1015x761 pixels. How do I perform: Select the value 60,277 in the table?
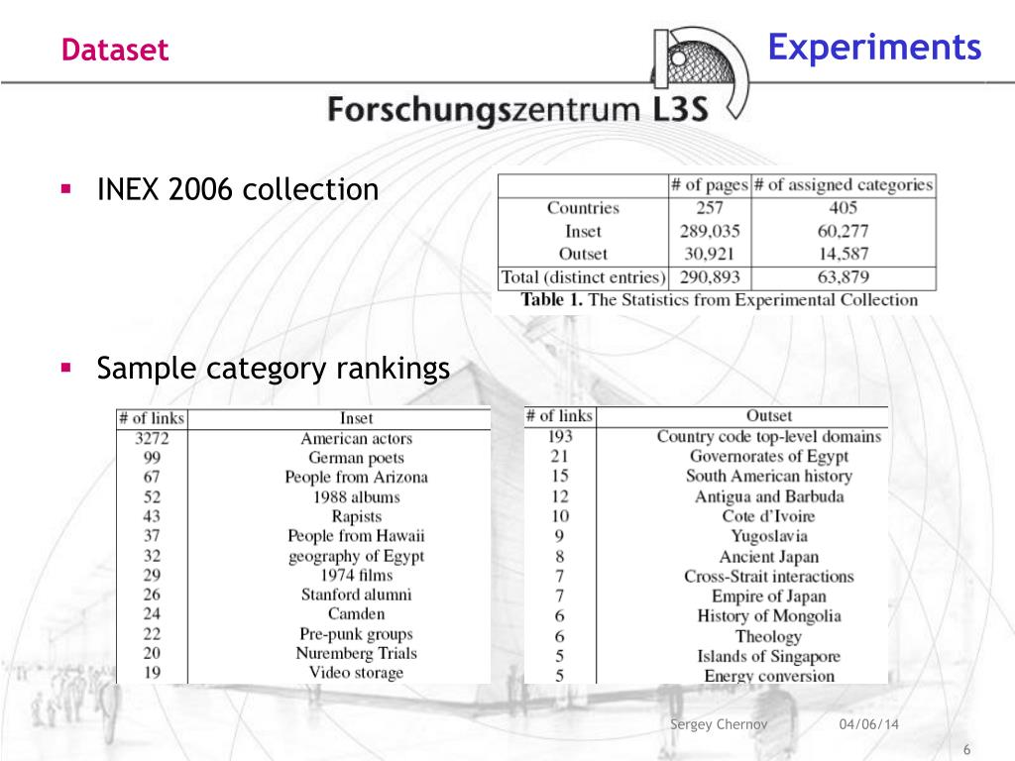843,231
